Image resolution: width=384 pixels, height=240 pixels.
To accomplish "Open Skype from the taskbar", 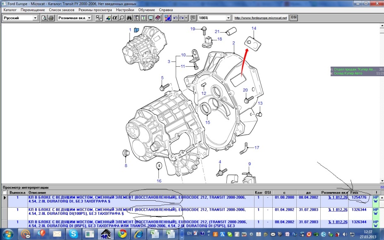I will [74, 234].
